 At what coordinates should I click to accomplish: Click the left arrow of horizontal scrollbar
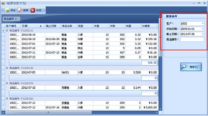[x=3, y=113]
